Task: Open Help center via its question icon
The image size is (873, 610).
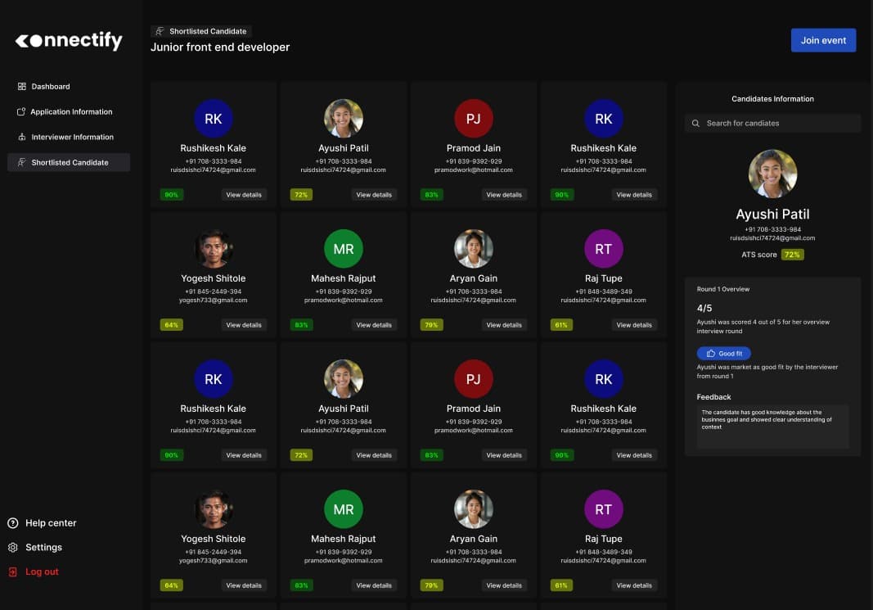Action: (x=14, y=522)
